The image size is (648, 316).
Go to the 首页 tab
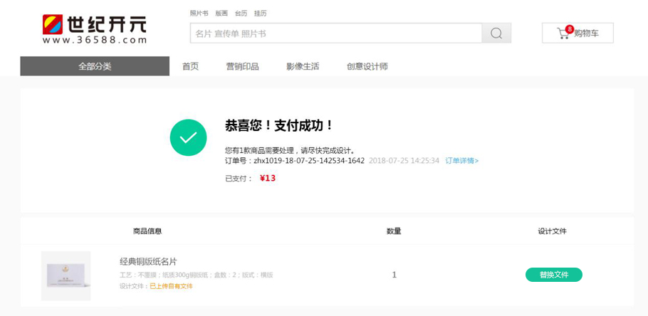[190, 66]
